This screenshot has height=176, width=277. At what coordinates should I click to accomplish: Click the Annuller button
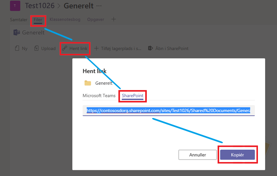pos(198,155)
